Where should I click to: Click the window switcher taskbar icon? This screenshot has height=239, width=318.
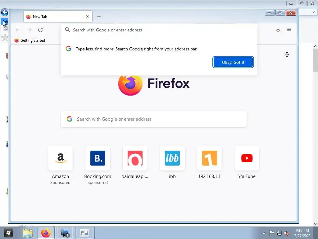coord(84,233)
